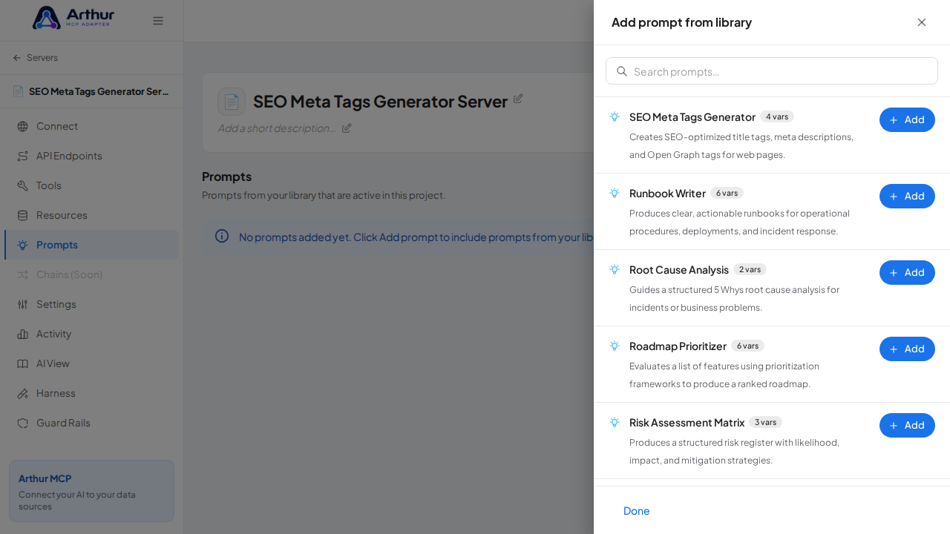Image resolution: width=950 pixels, height=534 pixels.
Task: Click the Search prompts input field
Action: 772,71
